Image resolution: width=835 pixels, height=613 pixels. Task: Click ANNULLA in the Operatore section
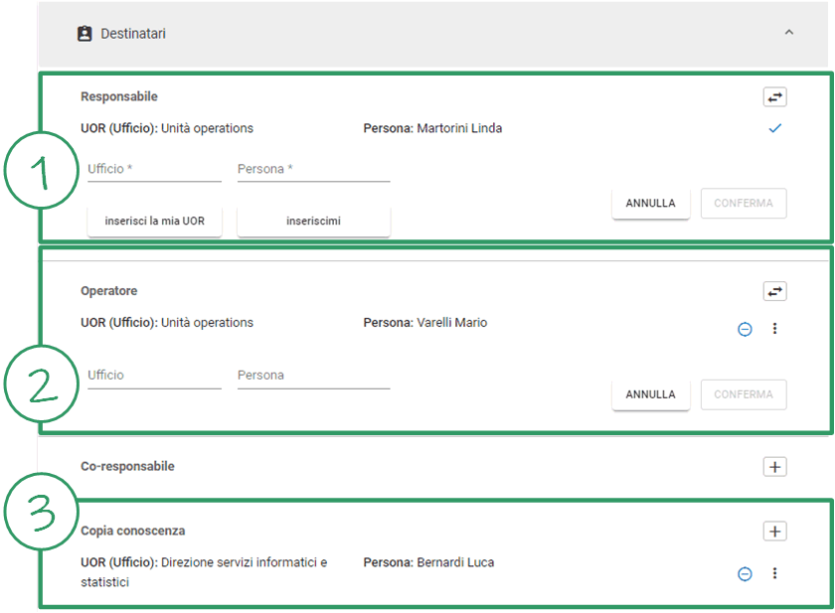tap(650, 394)
